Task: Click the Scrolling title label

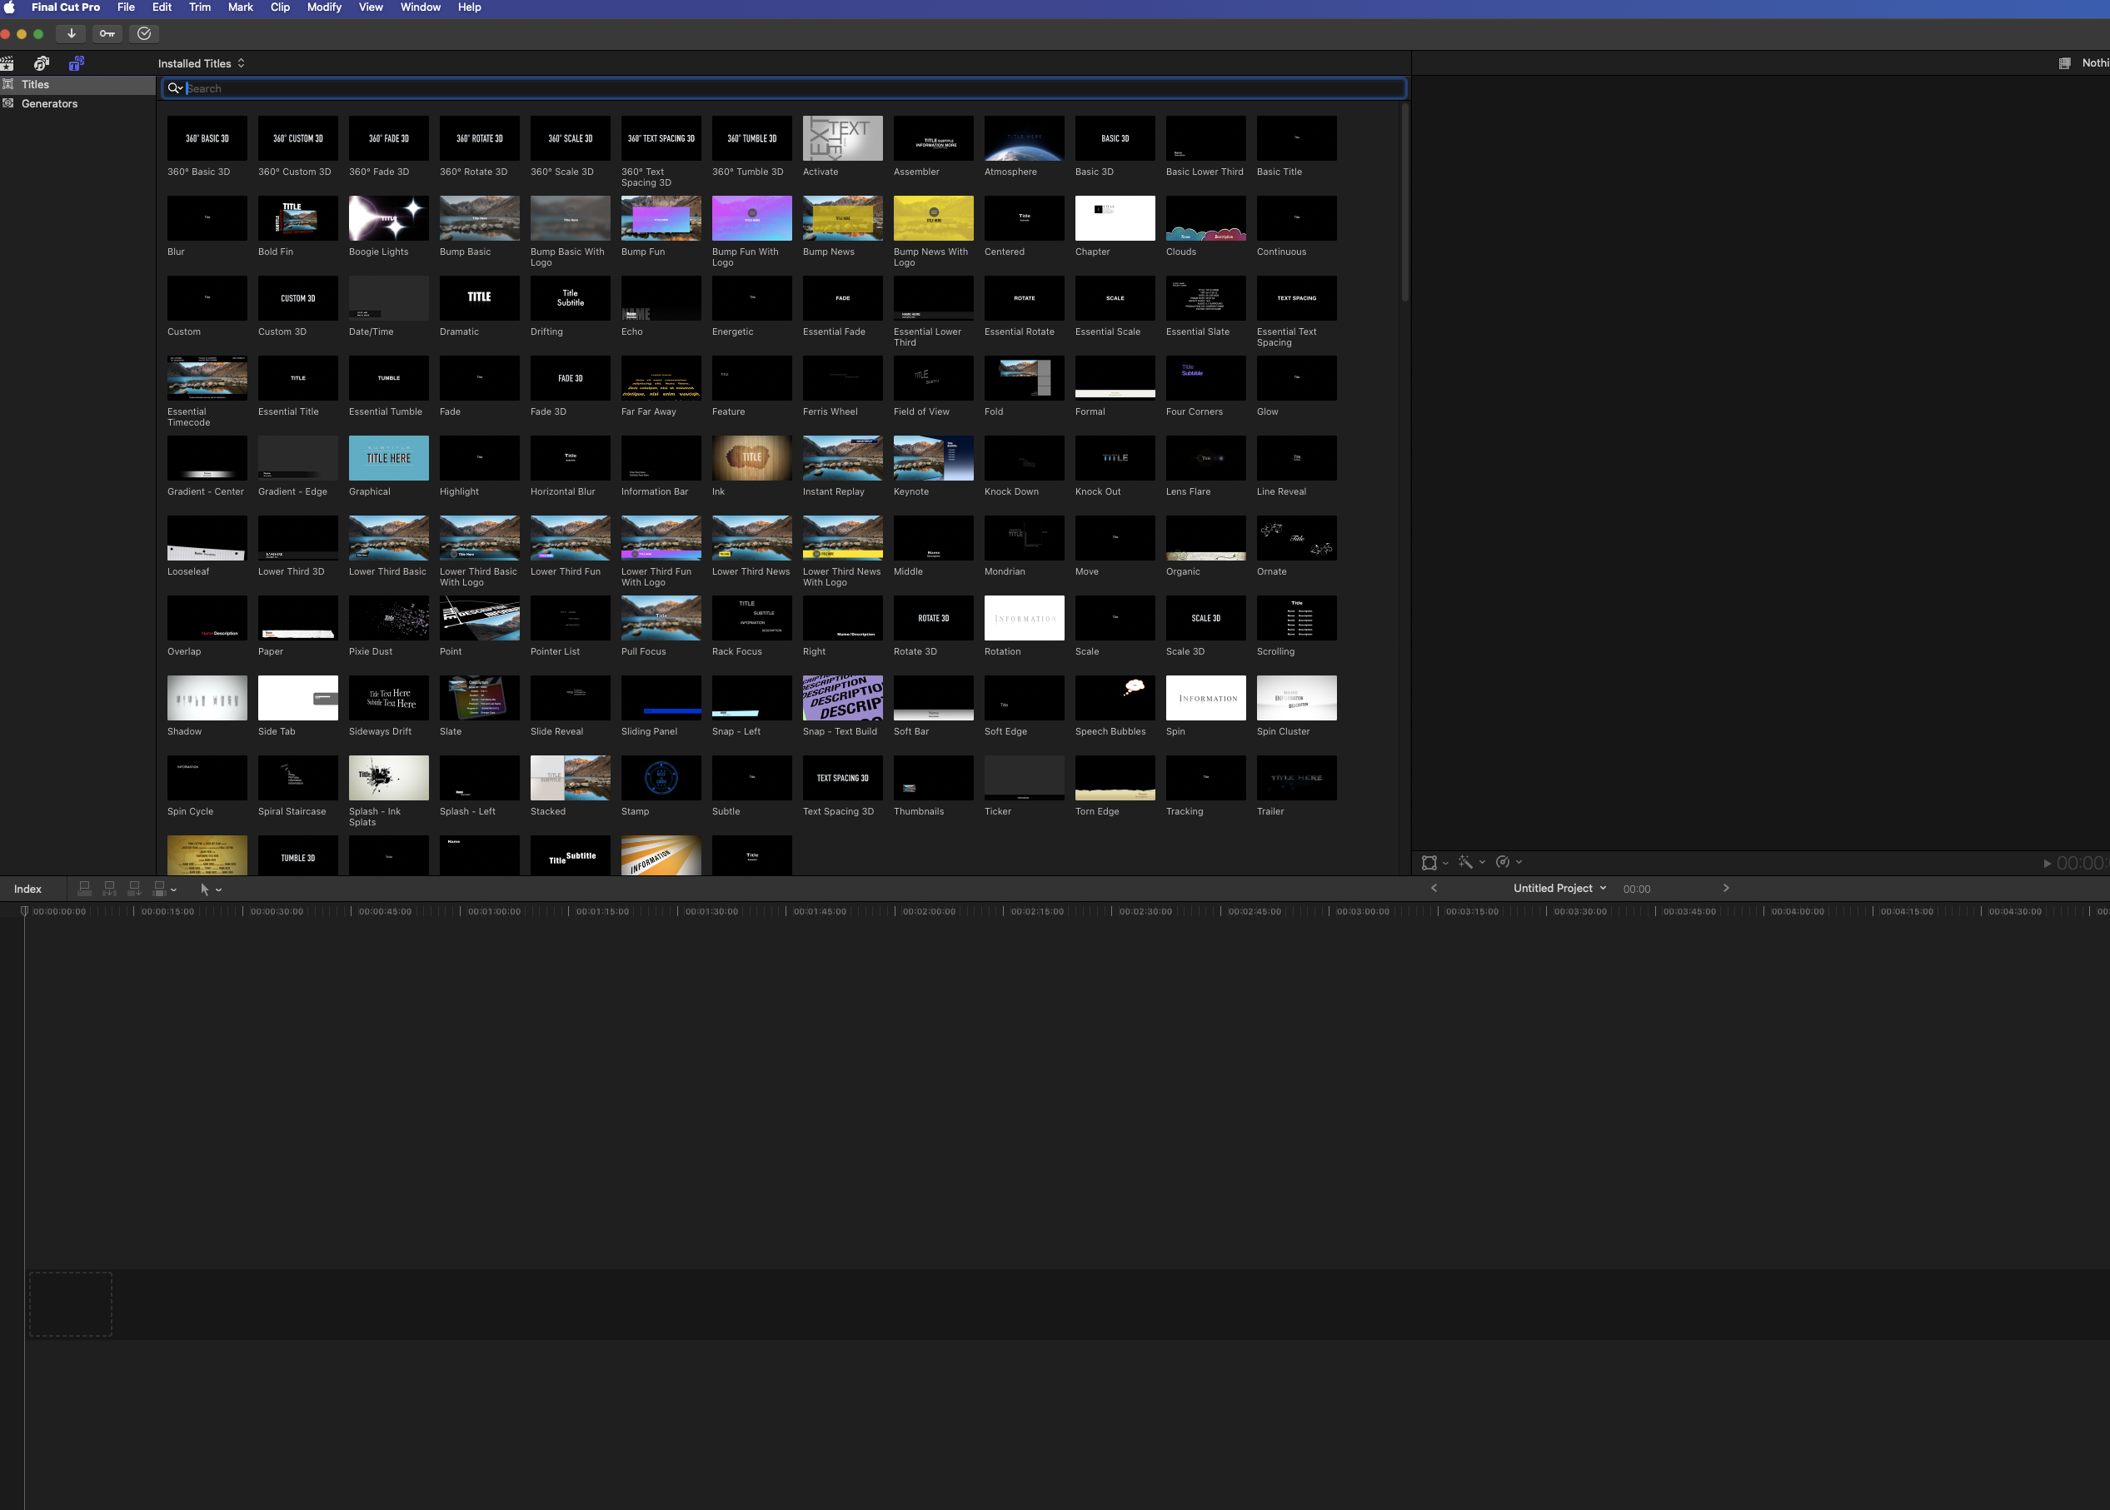Action: [1276, 652]
